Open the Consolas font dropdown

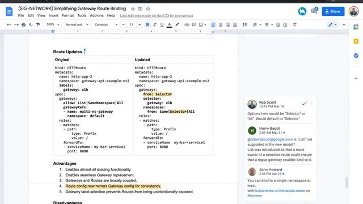coord(106,24)
